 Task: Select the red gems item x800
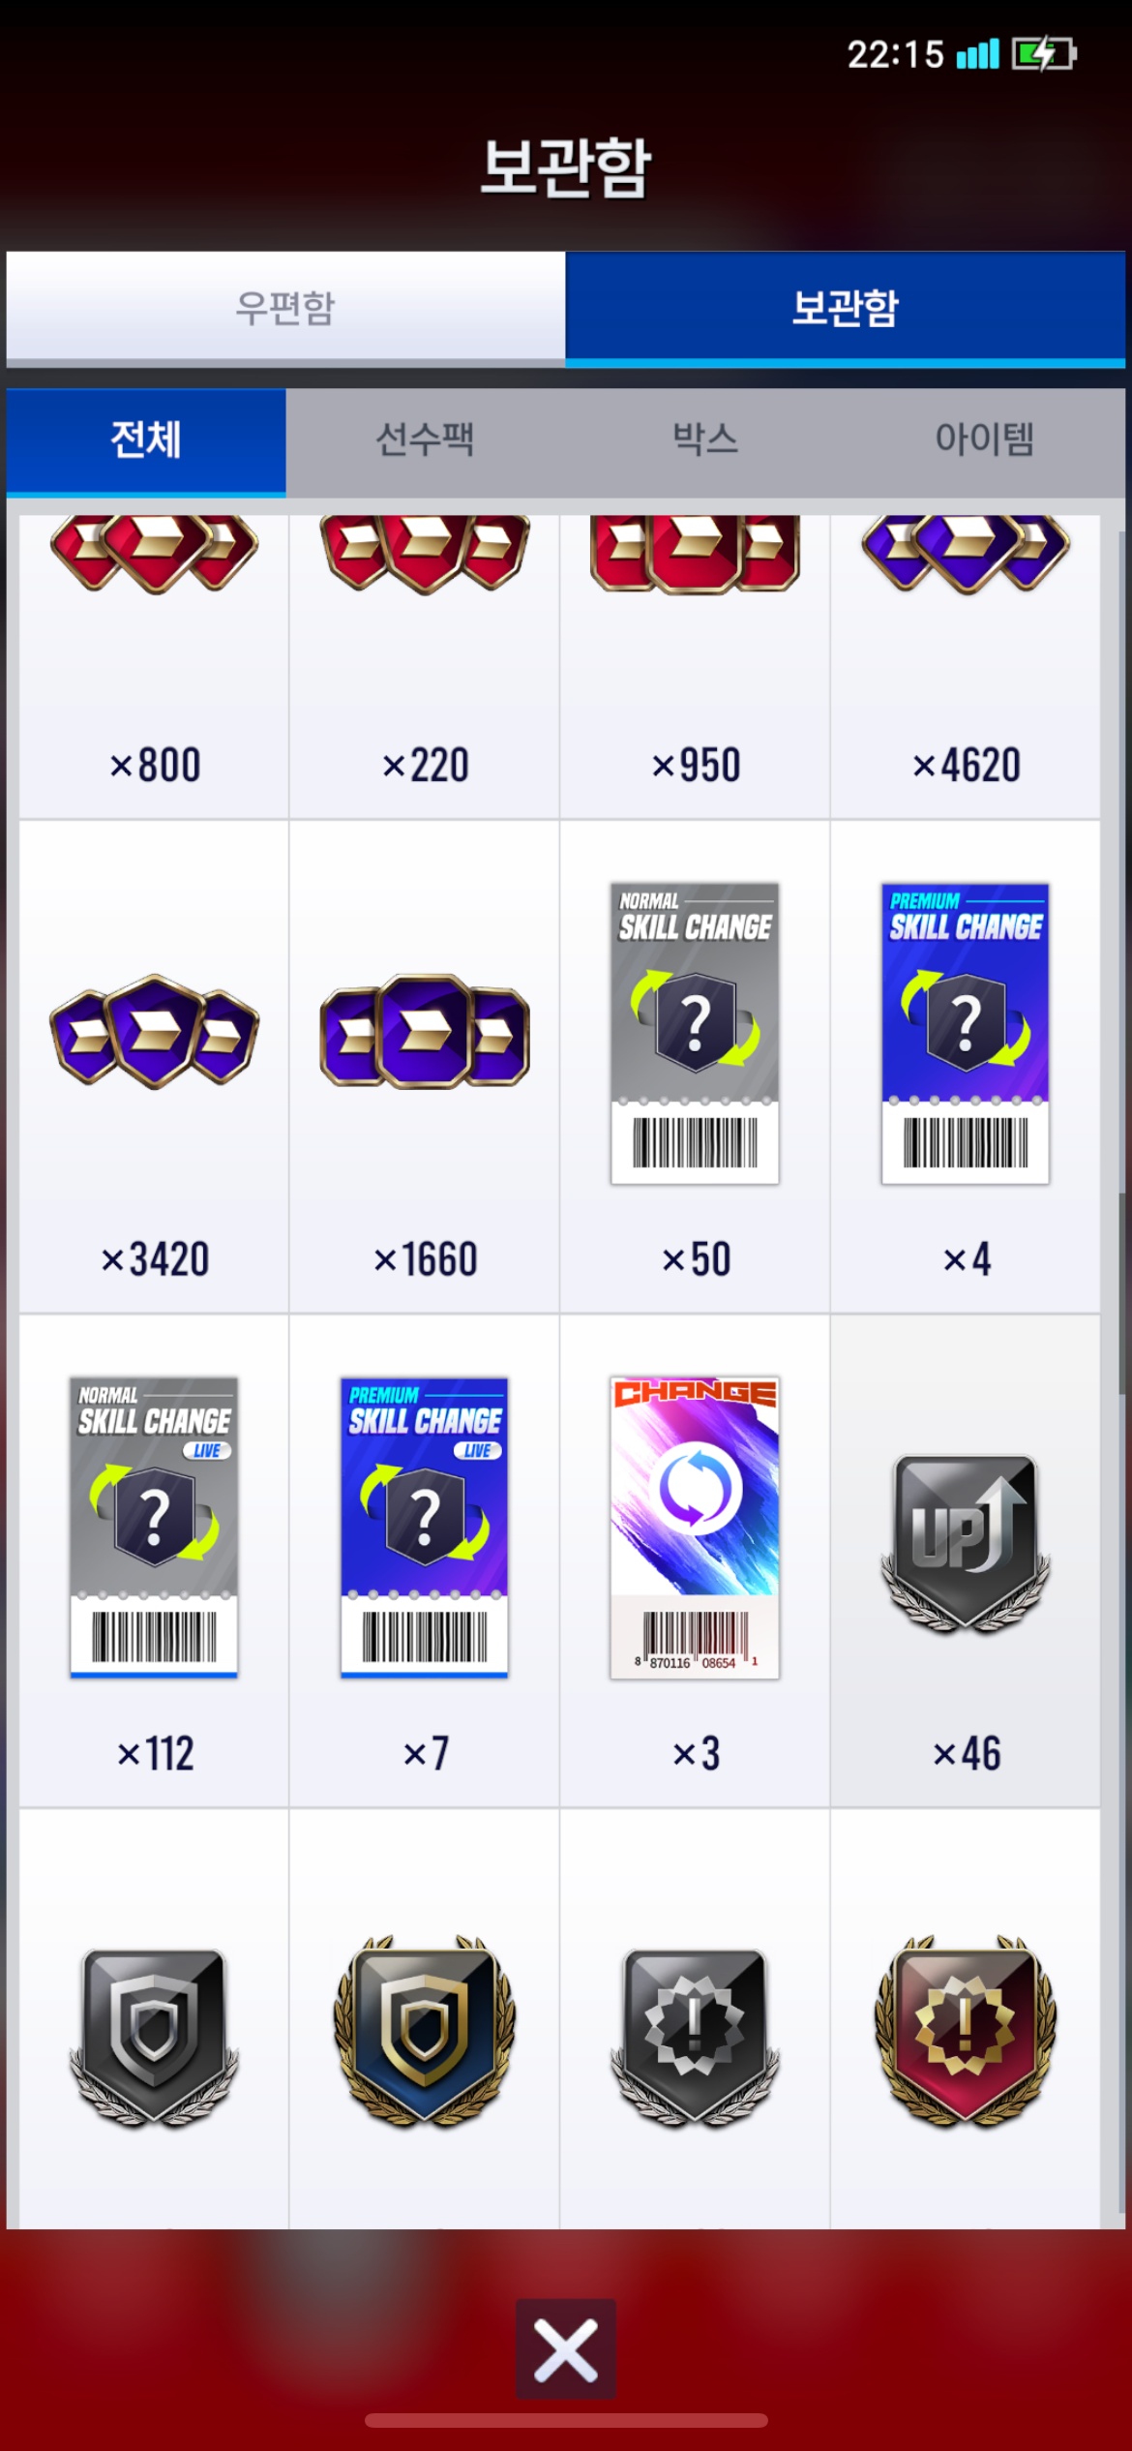(154, 667)
